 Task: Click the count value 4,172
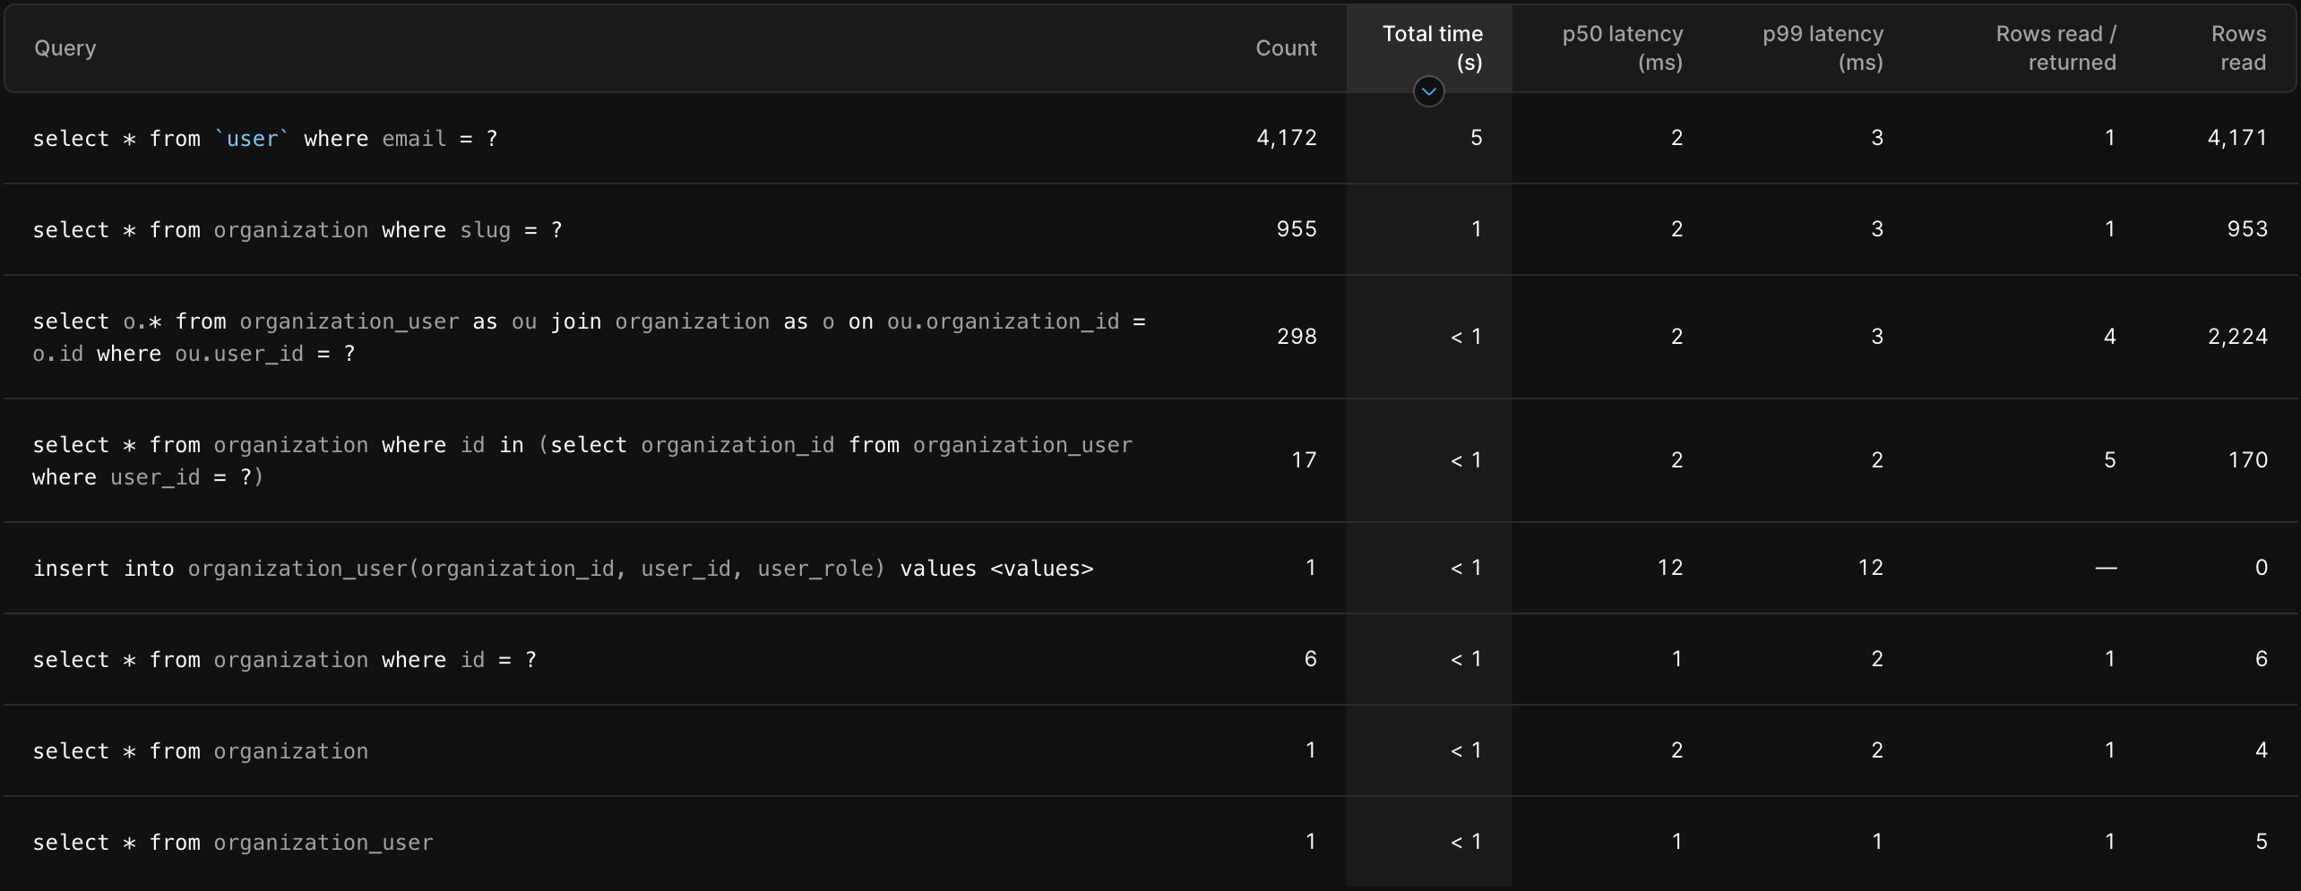click(x=1287, y=138)
